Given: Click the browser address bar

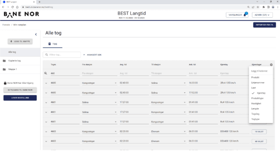Looking at the screenshot, I should pos(134,7).
